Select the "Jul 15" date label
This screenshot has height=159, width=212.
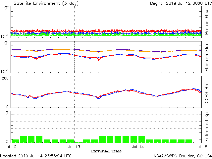pyautogui.click(x=201, y=147)
